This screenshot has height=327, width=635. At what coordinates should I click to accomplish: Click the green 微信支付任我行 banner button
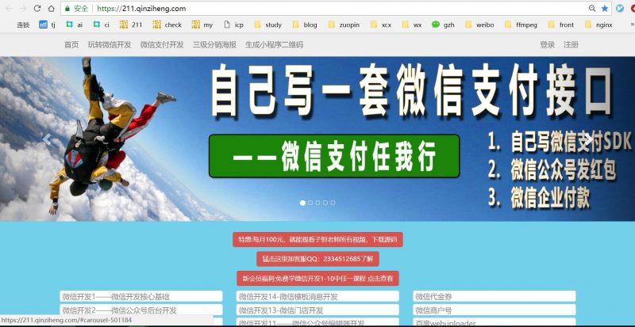coord(334,156)
